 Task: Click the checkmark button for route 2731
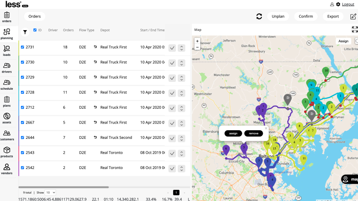coord(172,48)
